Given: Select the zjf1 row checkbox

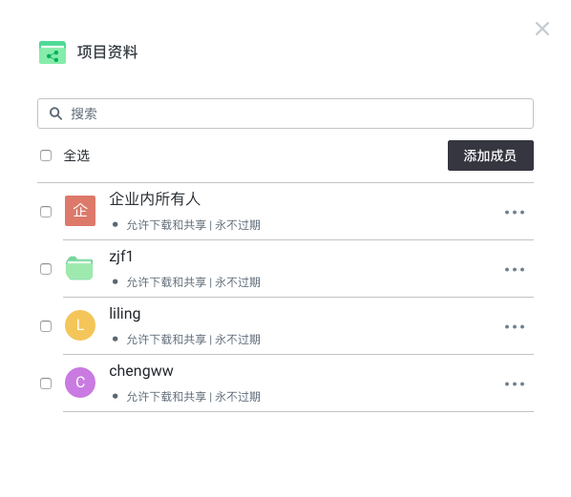Looking at the screenshot, I should pyautogui.click(x=46, y=269).
